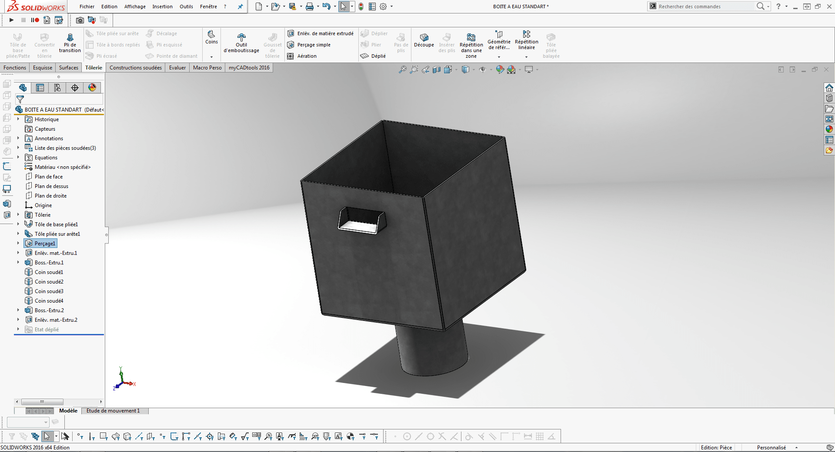Click the help question mark button
835x452 pixels.
(778, 7)
